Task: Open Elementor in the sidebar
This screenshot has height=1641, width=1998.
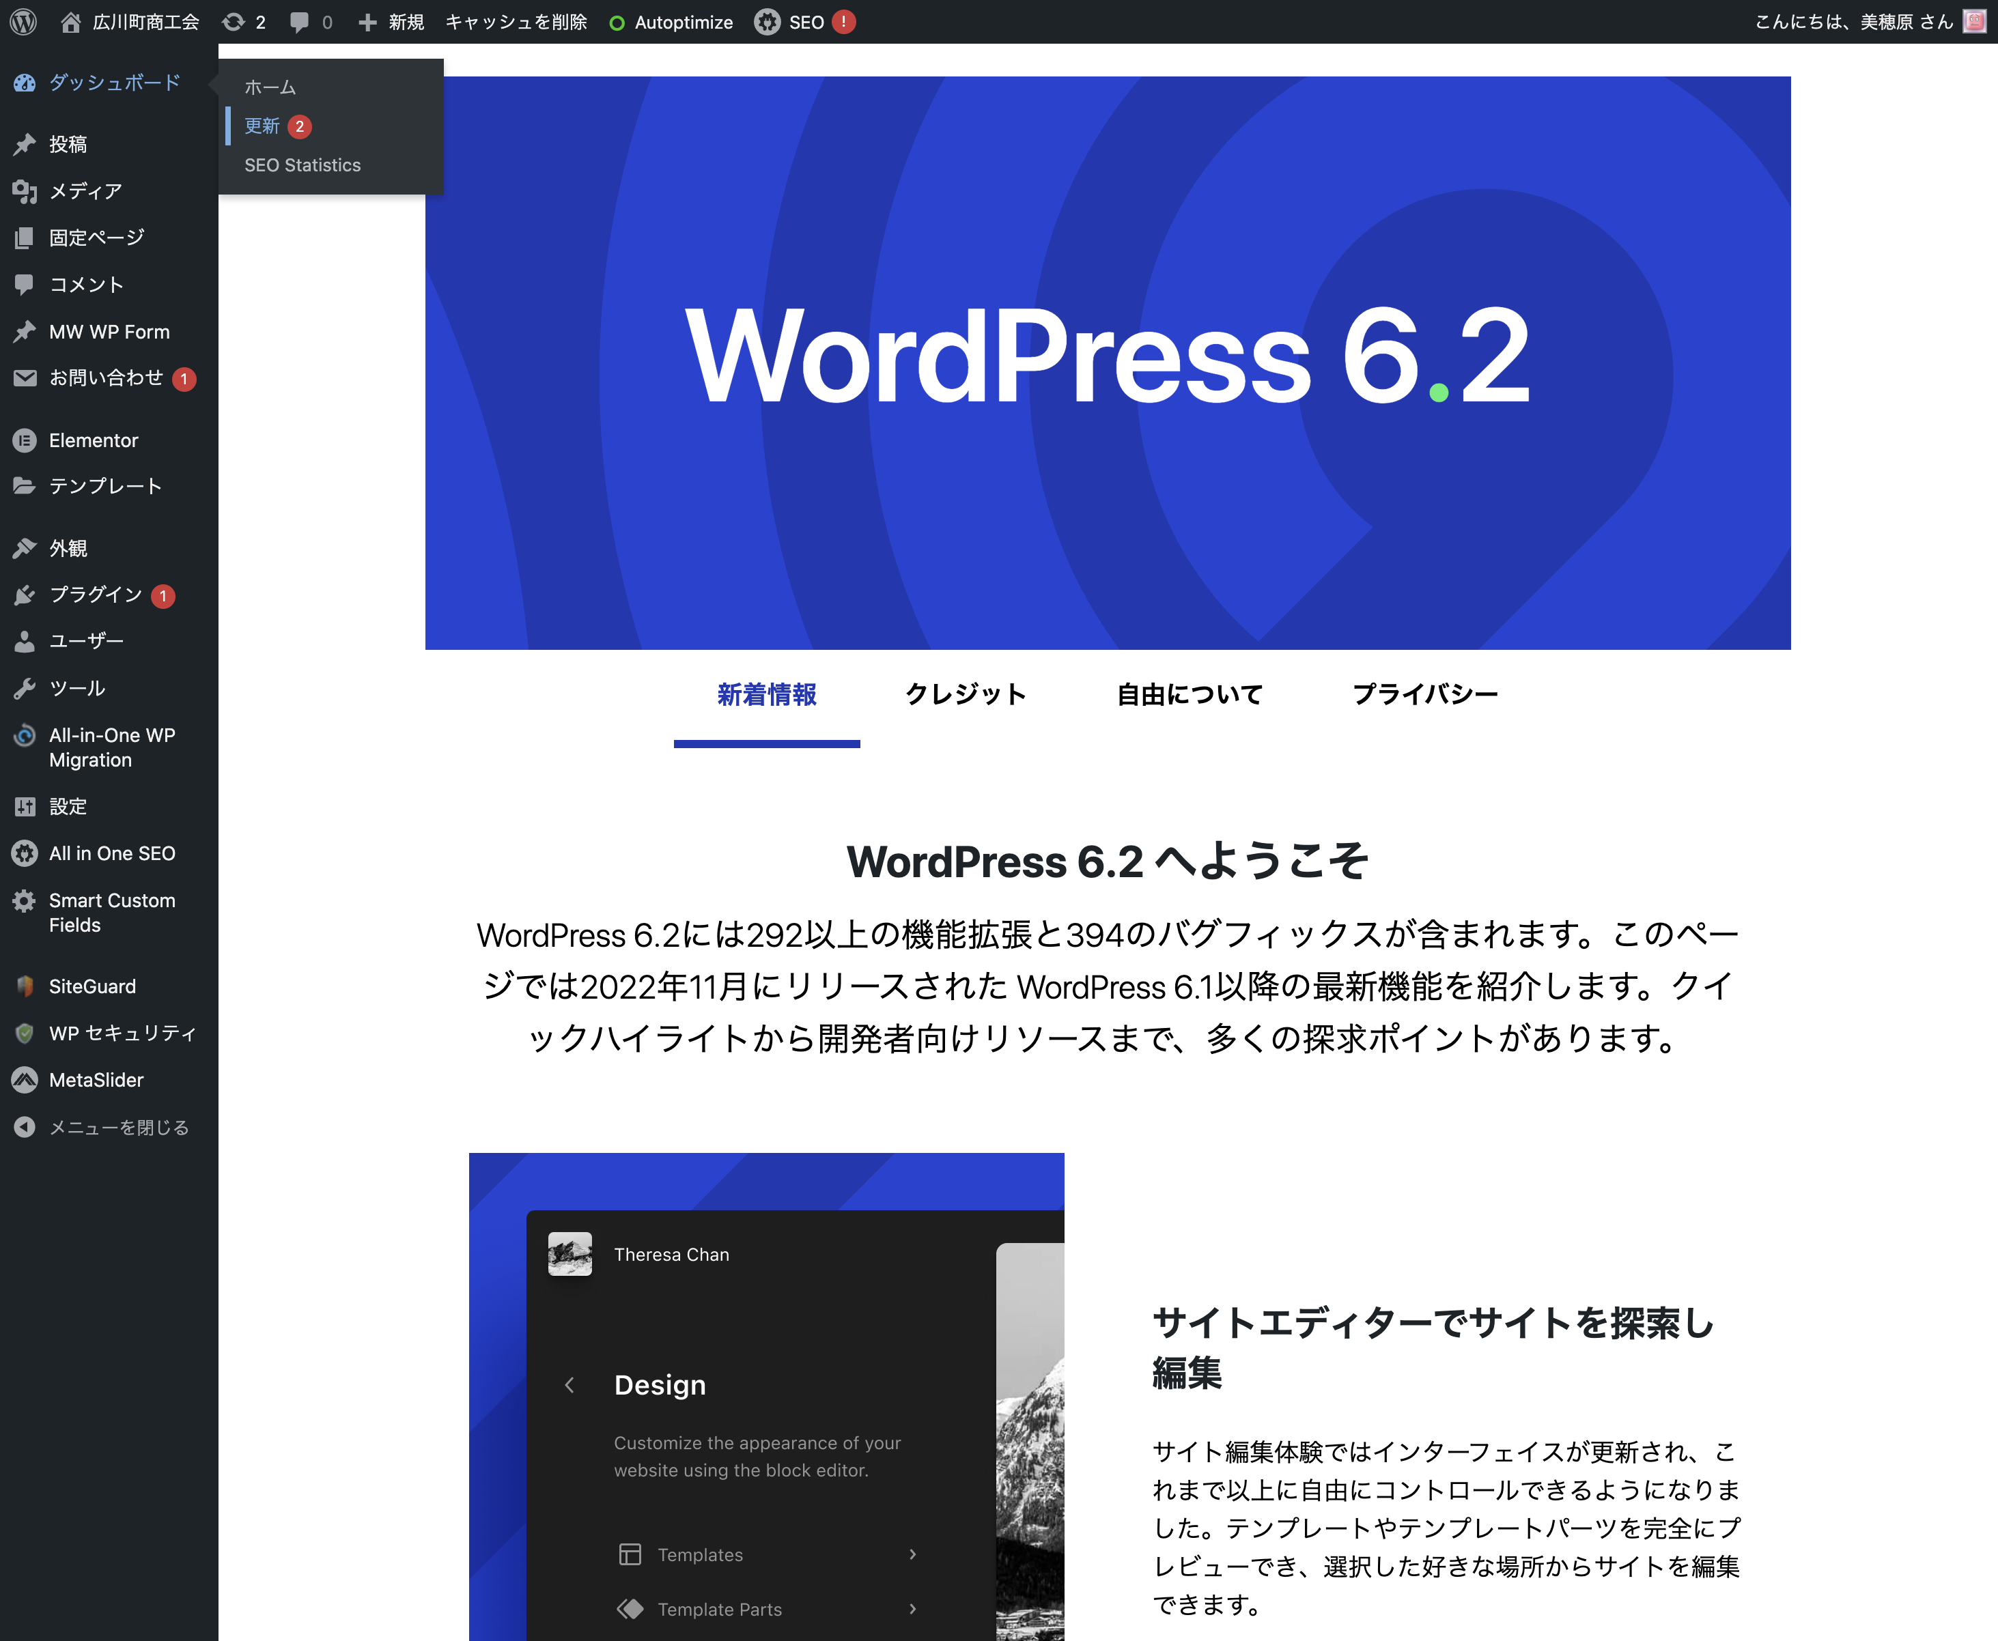Action: coord(109,440)
